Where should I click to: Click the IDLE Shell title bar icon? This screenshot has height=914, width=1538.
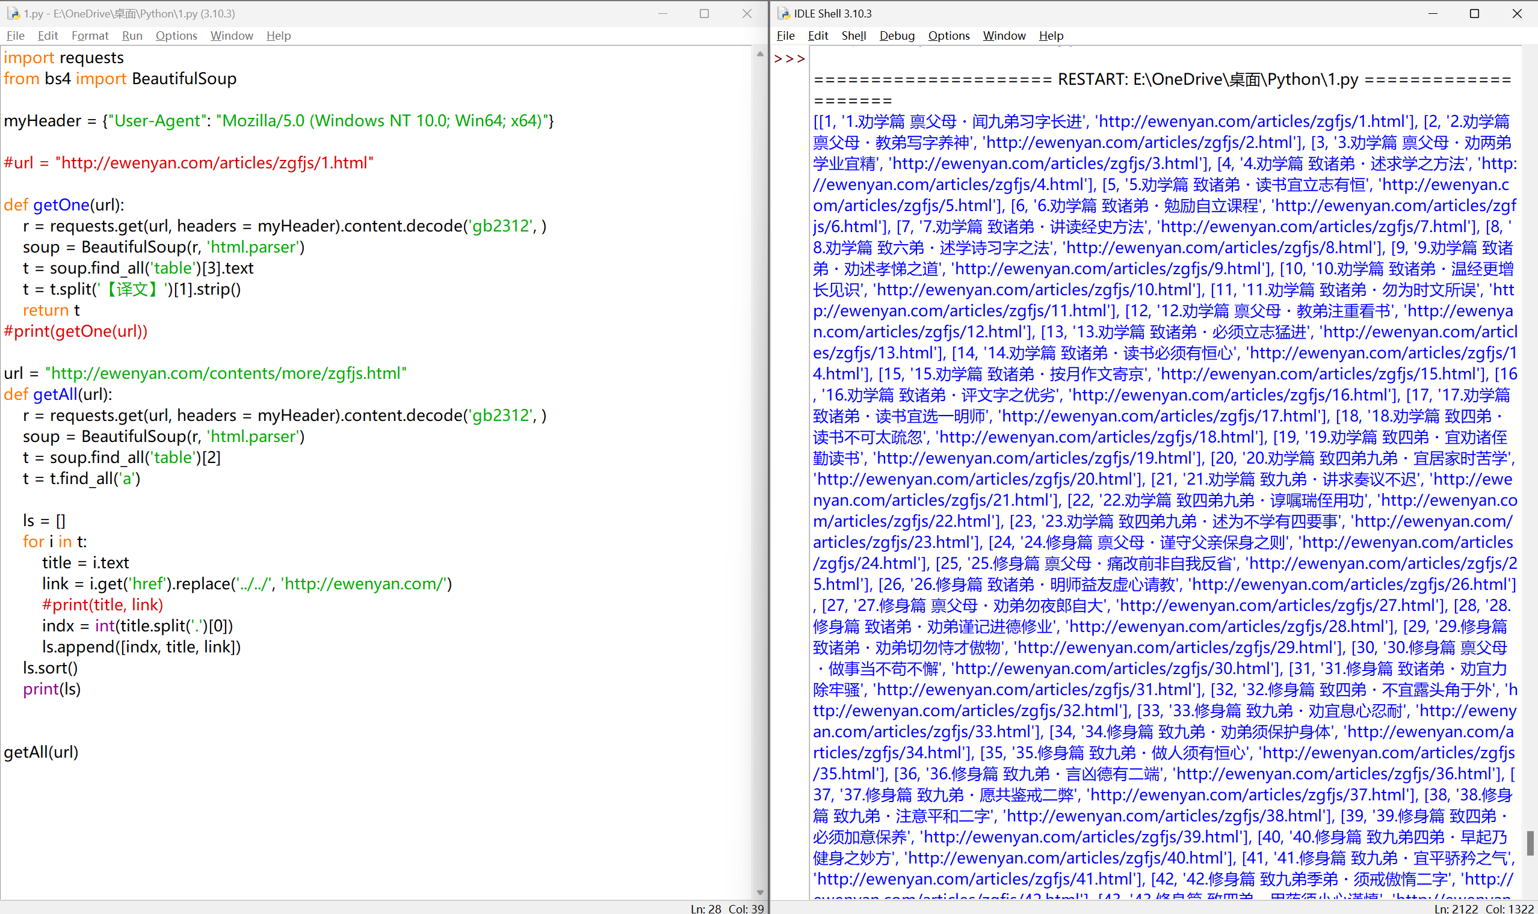[x=783, y=13]
